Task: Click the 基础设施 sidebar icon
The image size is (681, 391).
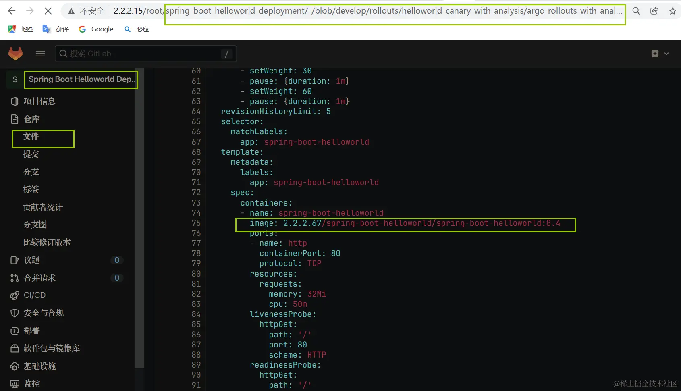Action: (x=15, y=366)
